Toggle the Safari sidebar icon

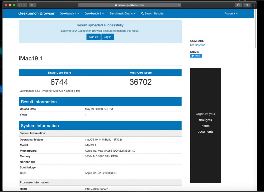click(x=33, y=5)
